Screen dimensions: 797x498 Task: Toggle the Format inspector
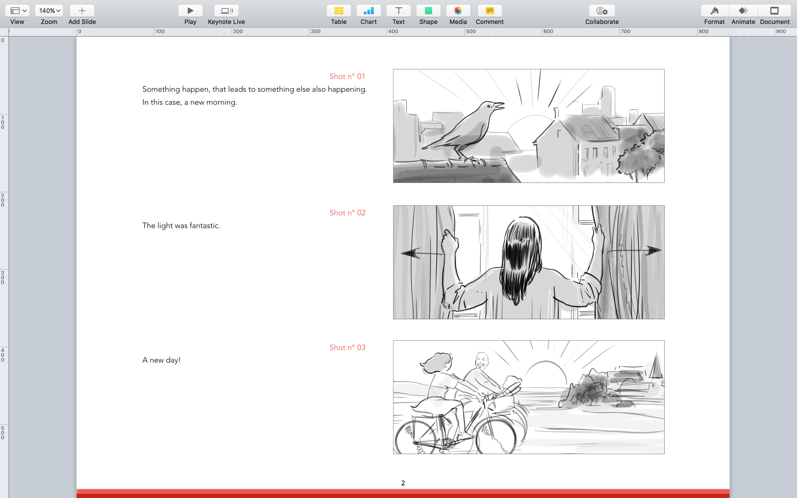[x=714, y=11]
